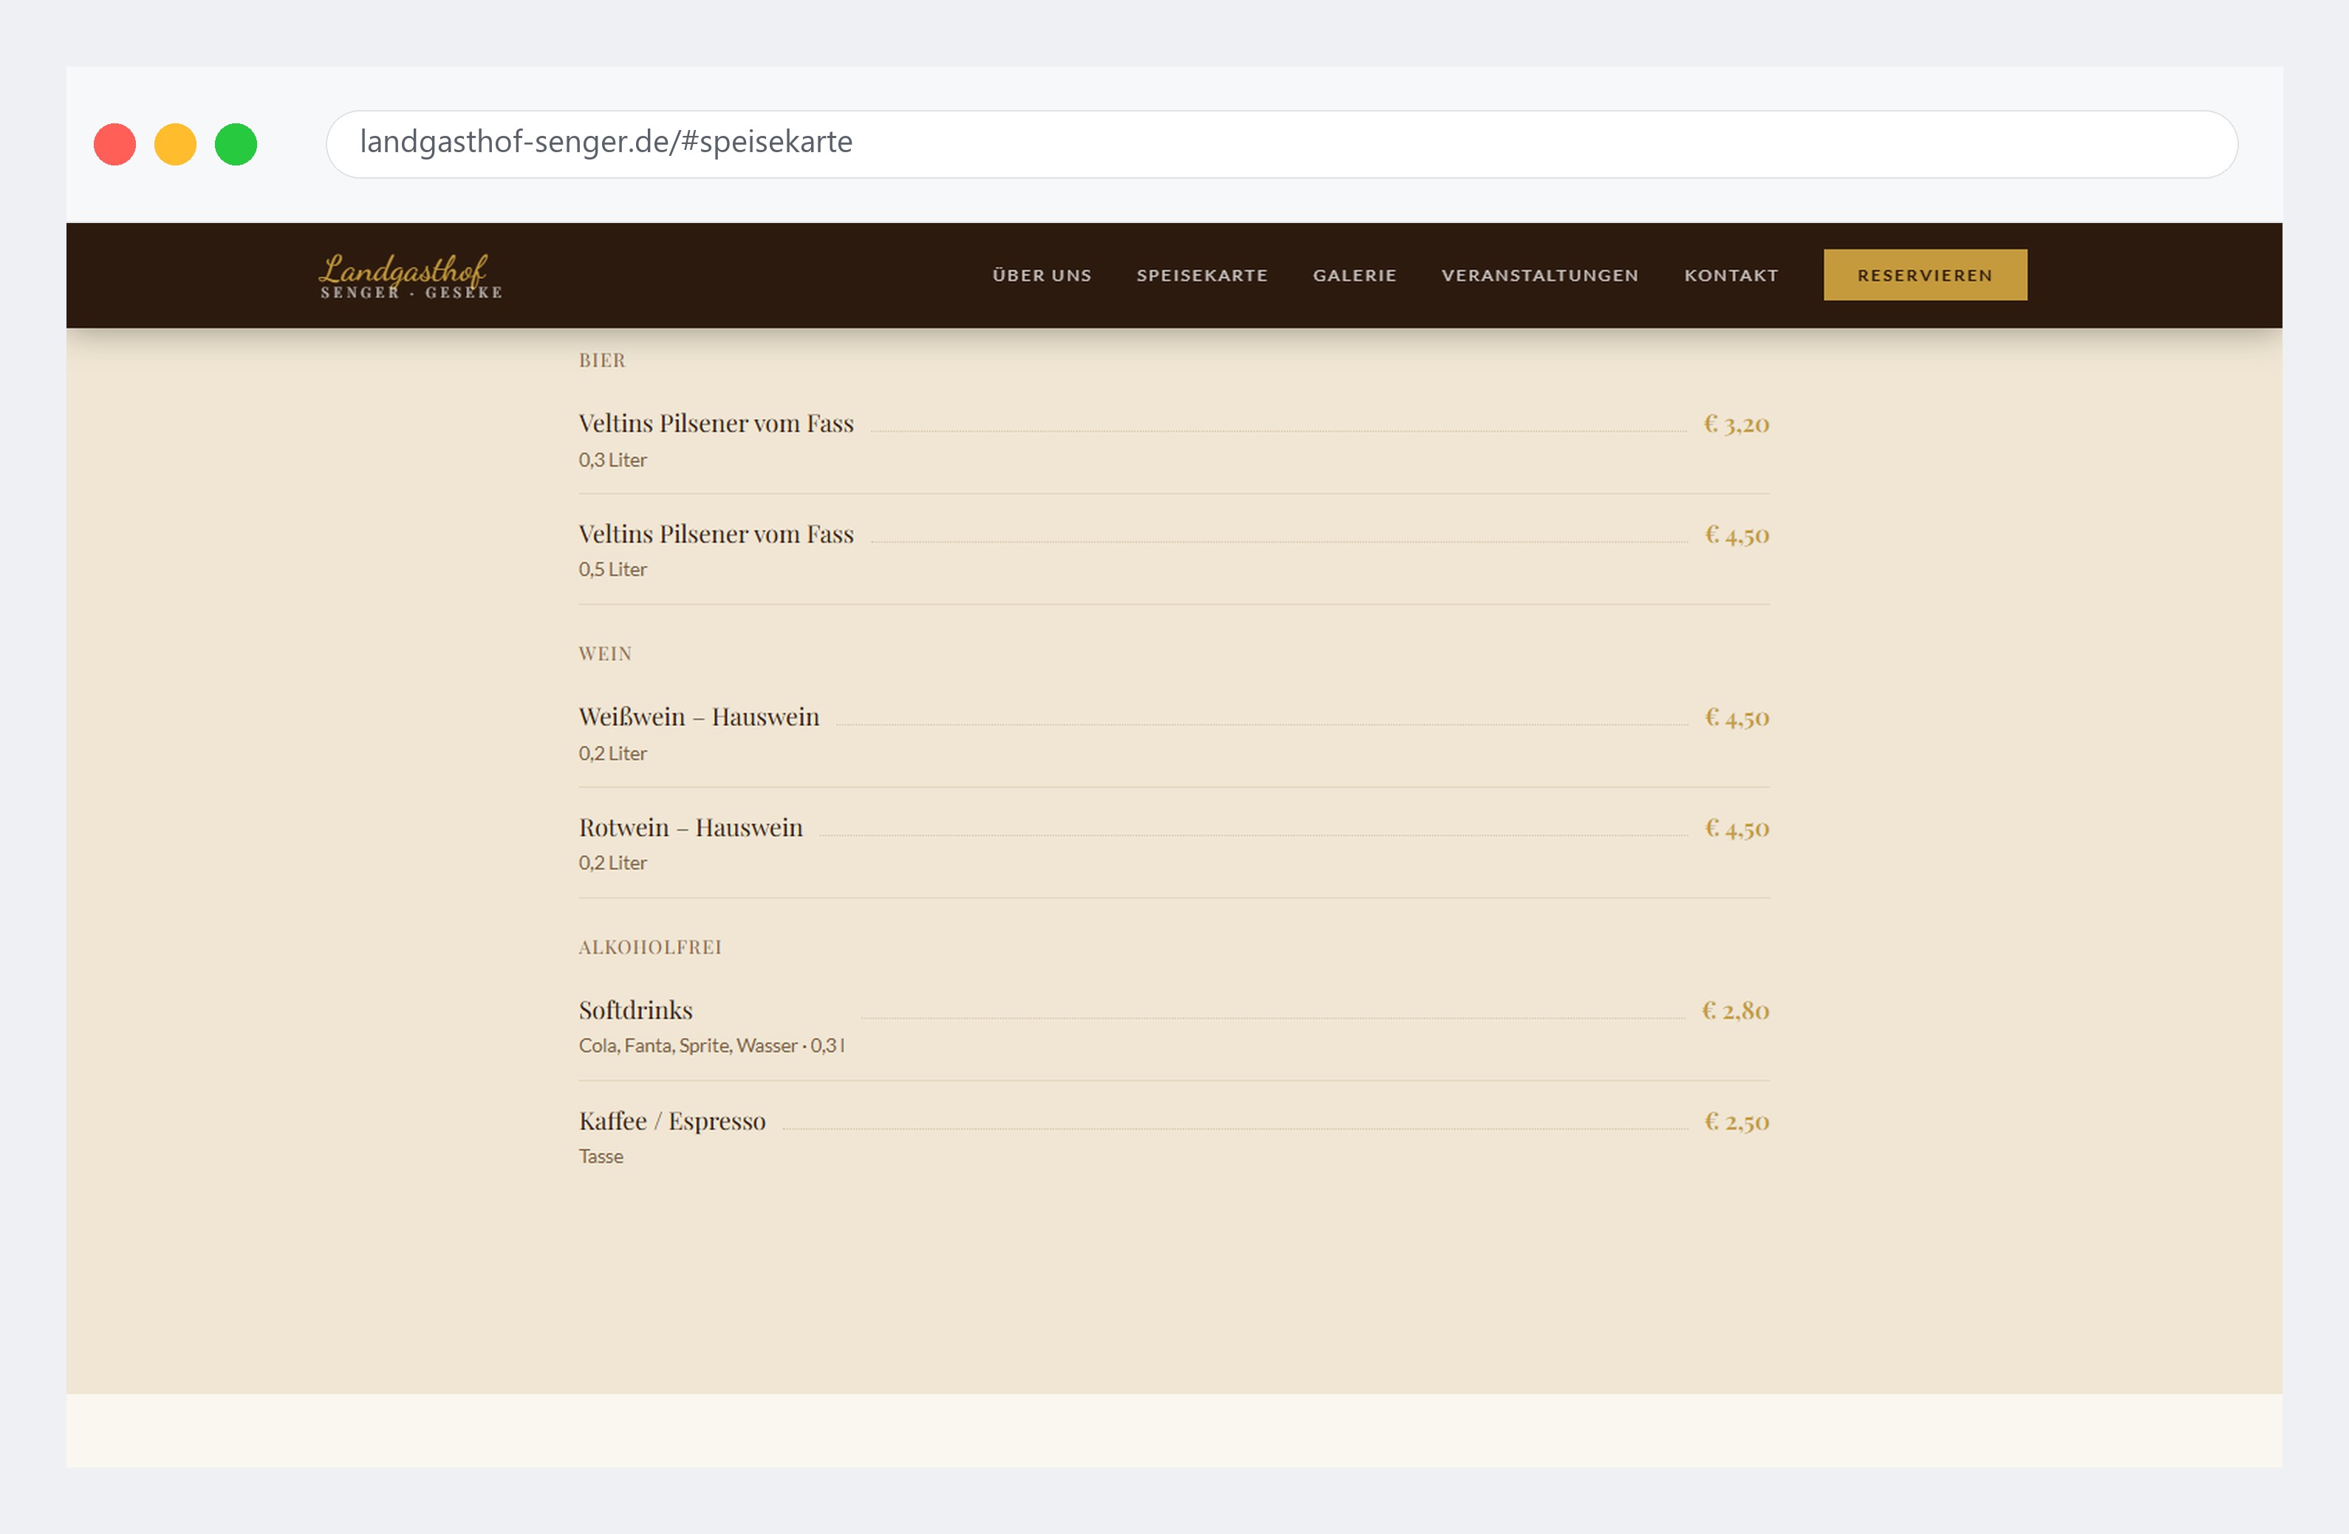Click the yellow minimize window dot
Screen dimensions: 2349x1534
click(176, 144)
